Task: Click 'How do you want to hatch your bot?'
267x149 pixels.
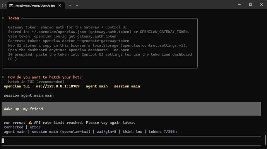Action: pos(45,77)
